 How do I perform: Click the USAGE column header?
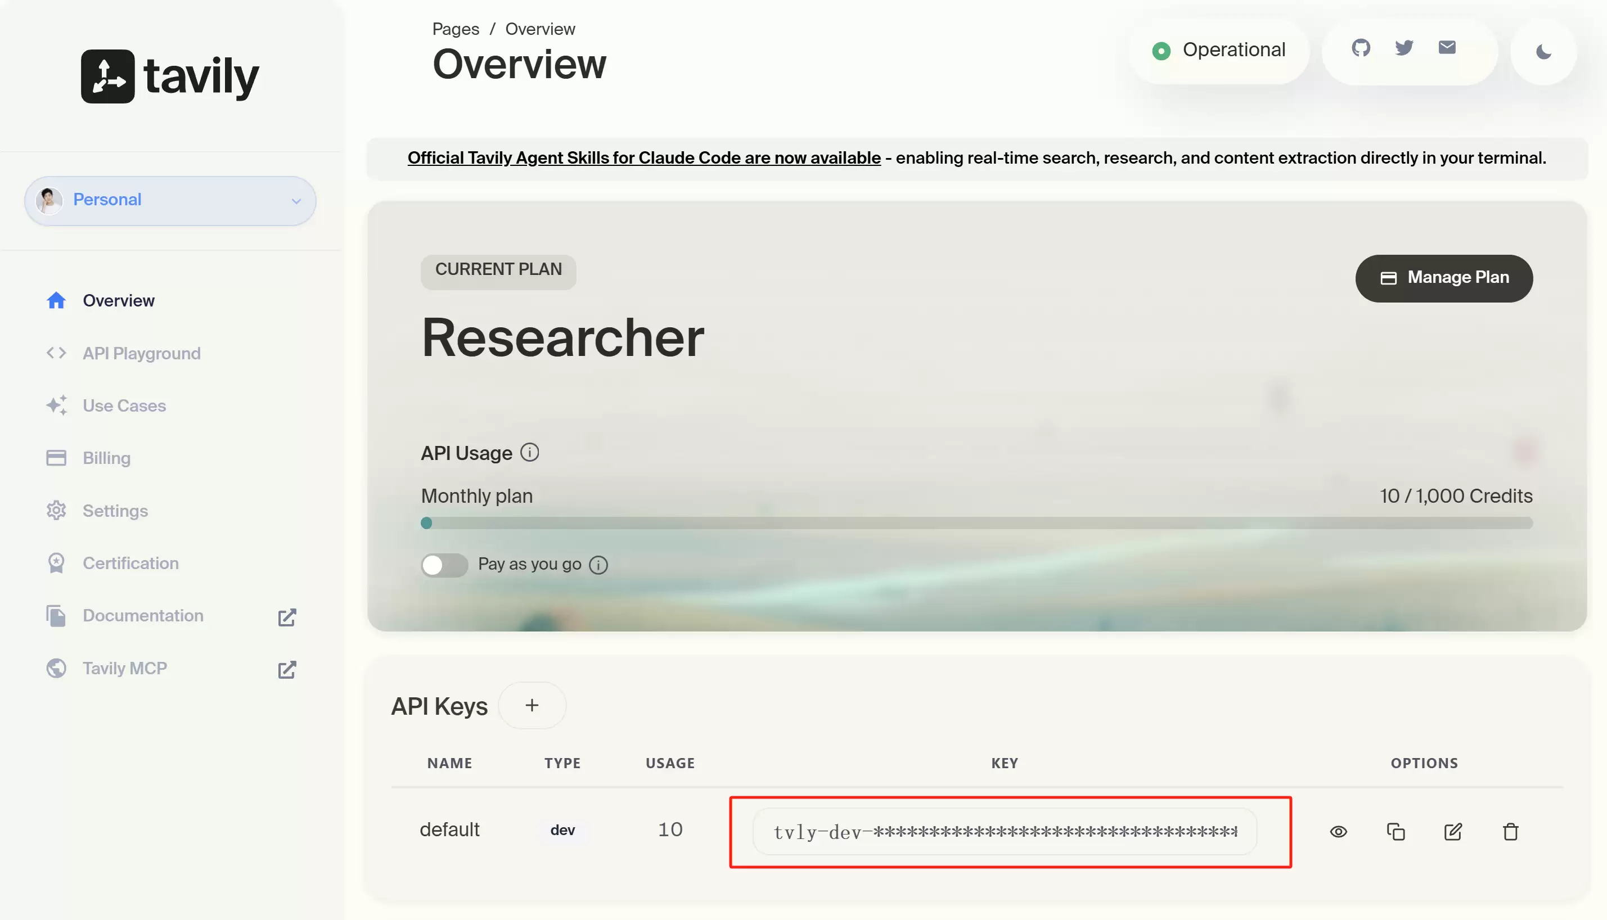(x=670, y=763)
